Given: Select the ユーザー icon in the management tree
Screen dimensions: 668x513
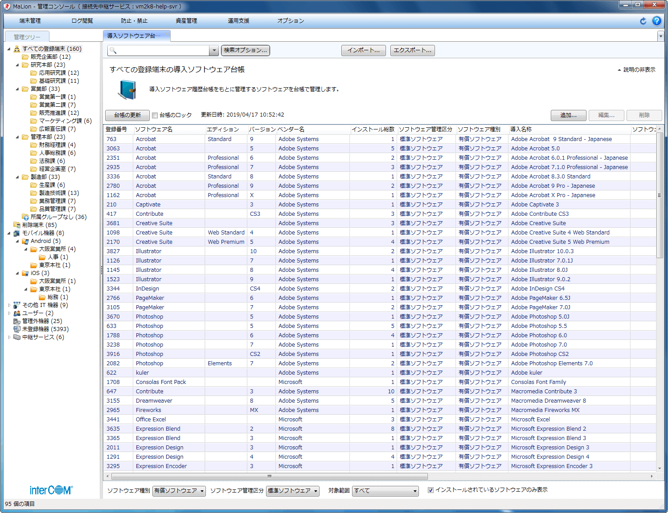Looking at the screenshot, I should point(17,313).
